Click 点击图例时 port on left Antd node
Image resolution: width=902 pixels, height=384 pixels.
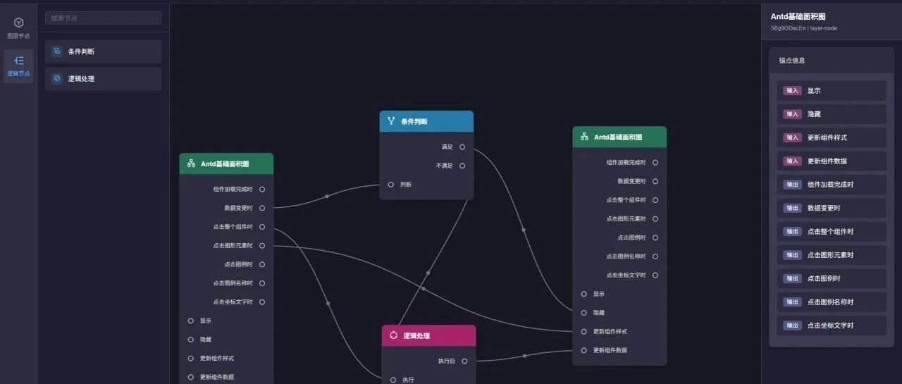tap(262, 264)
